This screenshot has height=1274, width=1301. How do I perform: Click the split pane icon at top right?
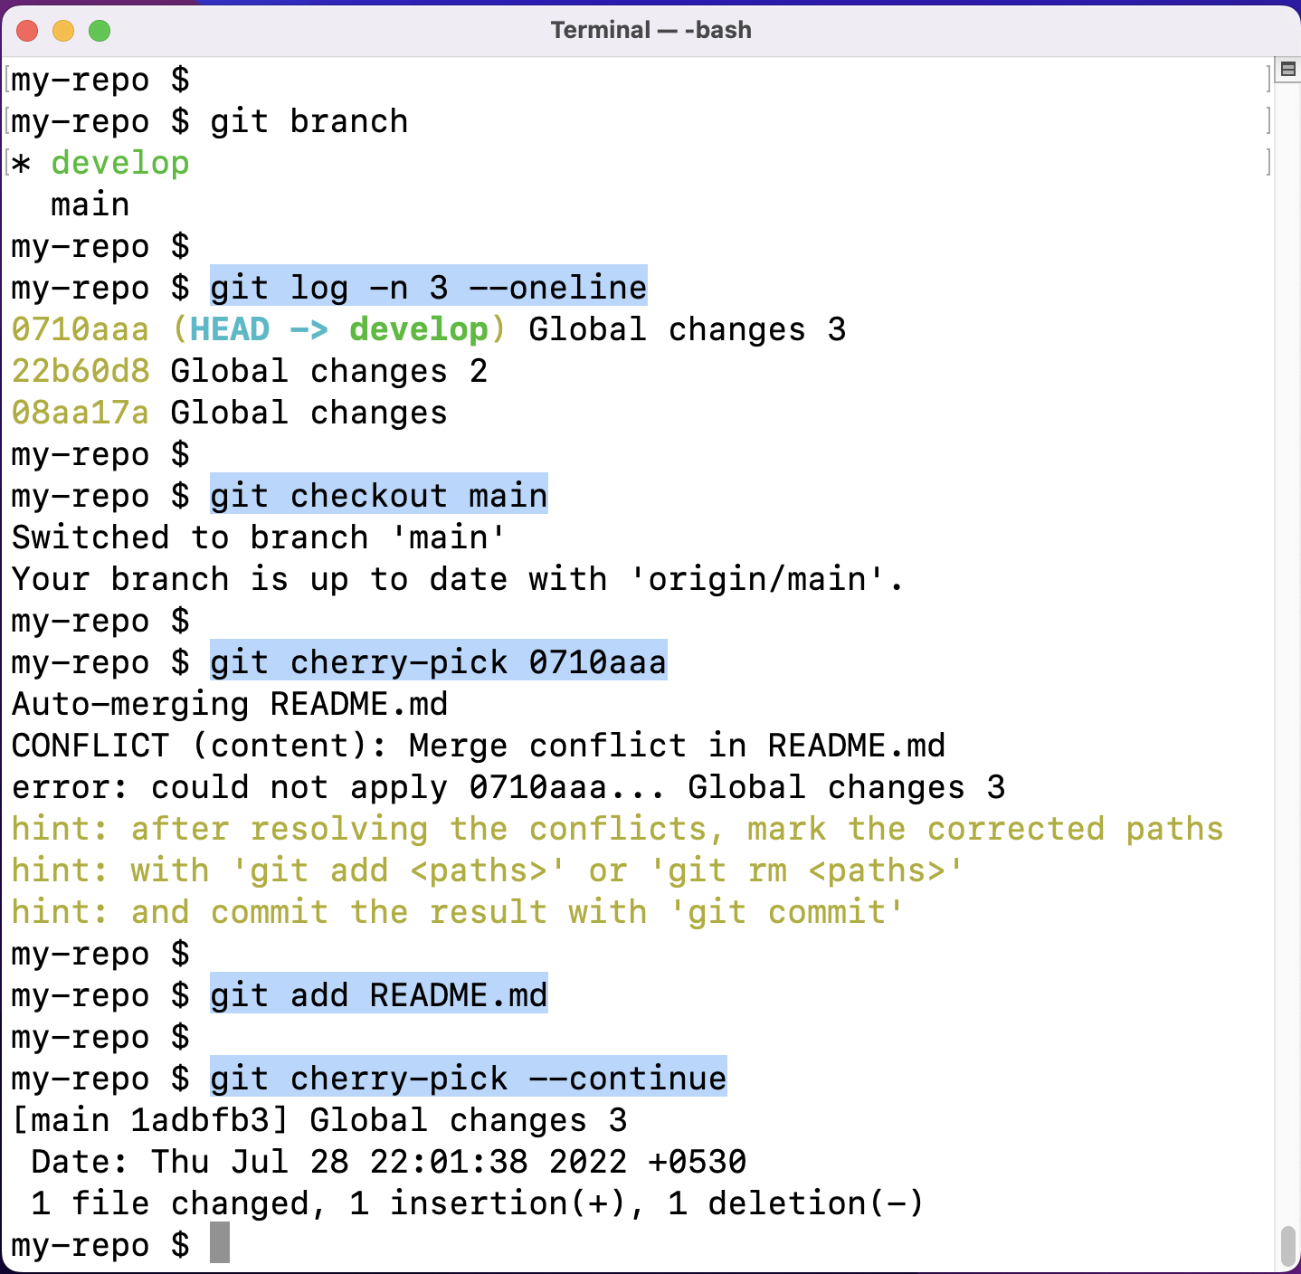point(1288,69)
